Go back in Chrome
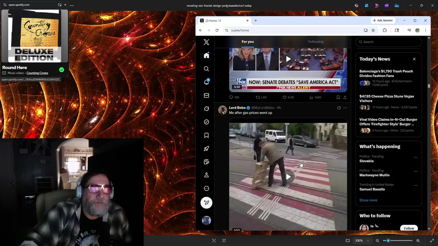The image size is (438, 246). tap(201, 30)
